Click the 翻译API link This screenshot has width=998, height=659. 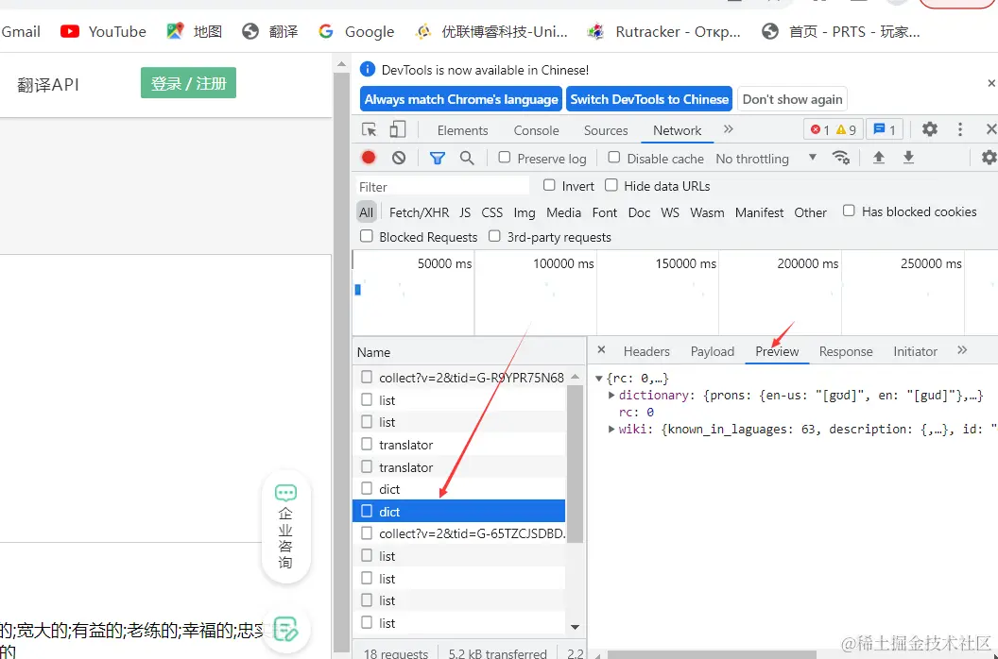(x=48, y=85)
